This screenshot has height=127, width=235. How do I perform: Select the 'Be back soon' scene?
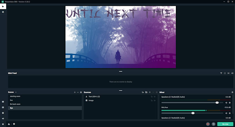point(45,104)
